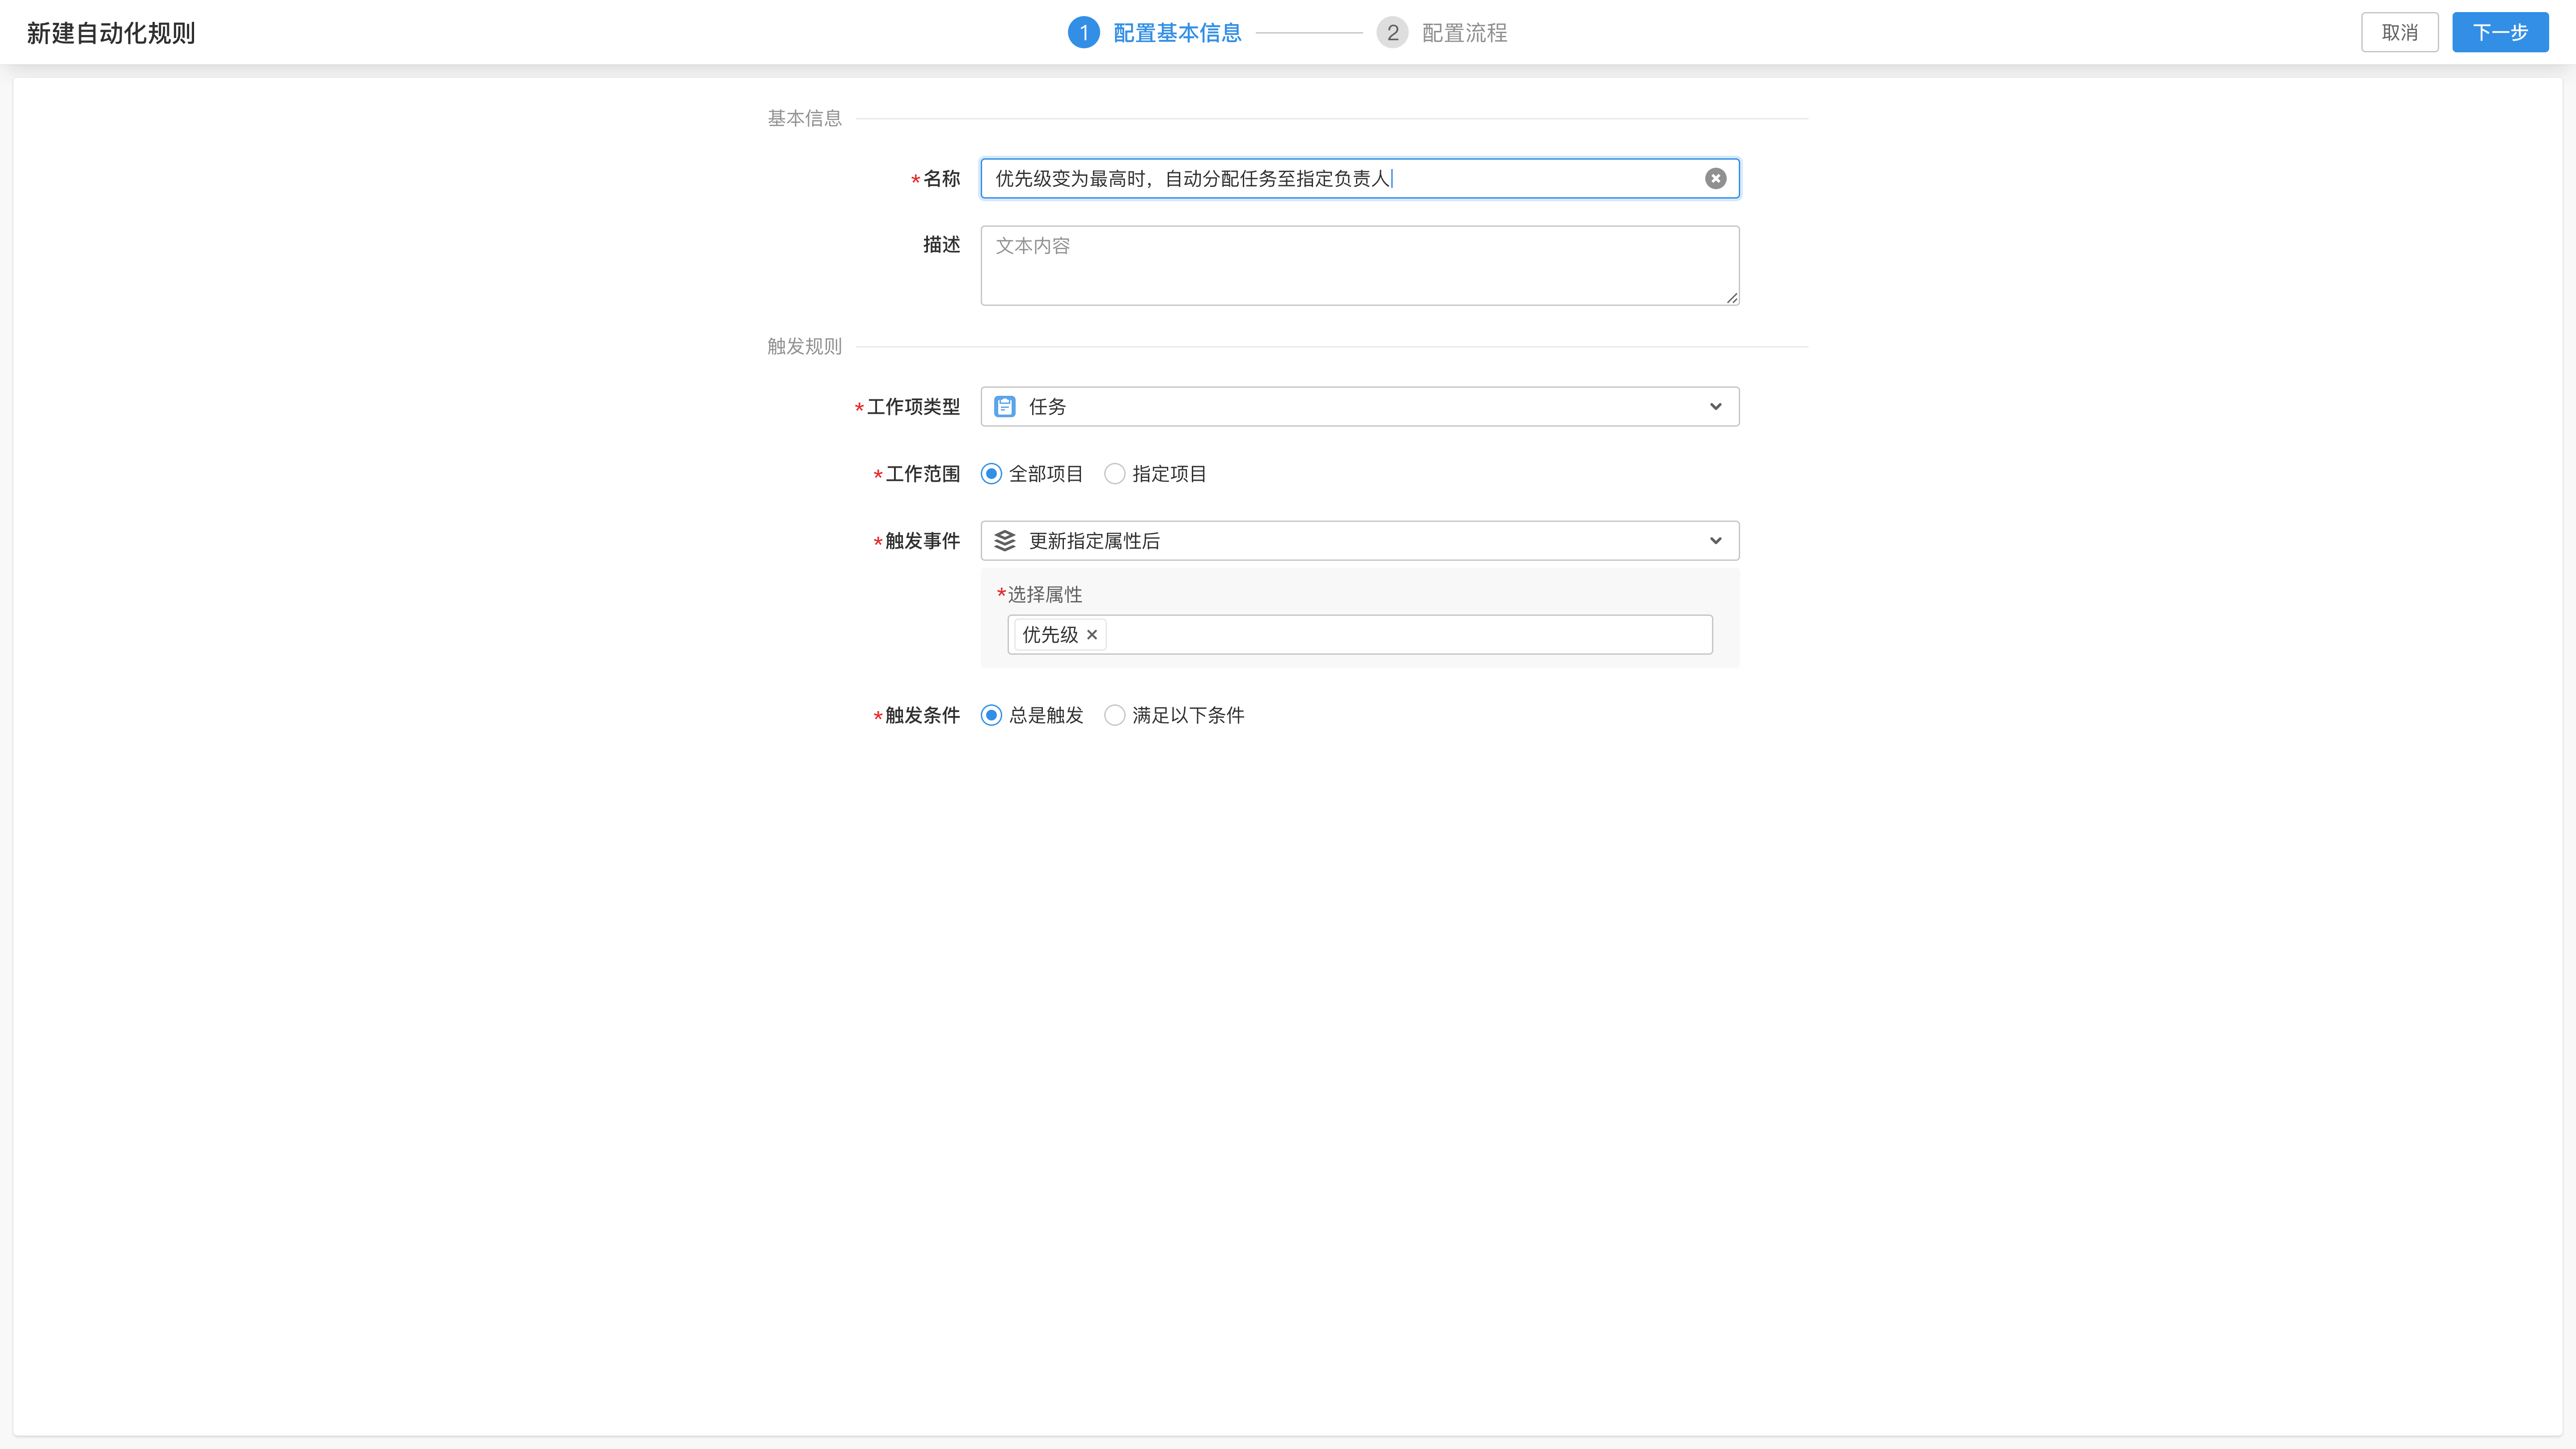Click the 取消 button

pos(2399,32)
